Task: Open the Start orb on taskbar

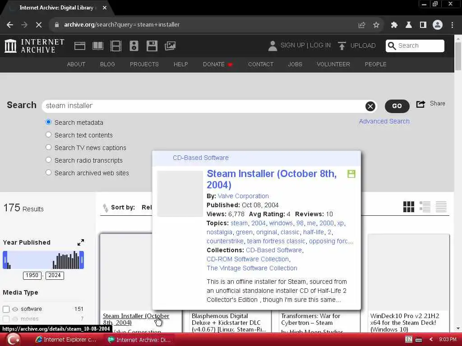Action: pos(13,340)
